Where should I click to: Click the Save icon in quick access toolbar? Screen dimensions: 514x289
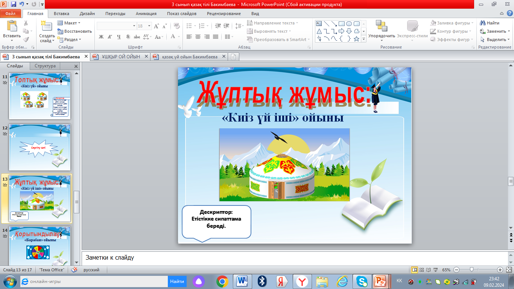tap(14, 5)
